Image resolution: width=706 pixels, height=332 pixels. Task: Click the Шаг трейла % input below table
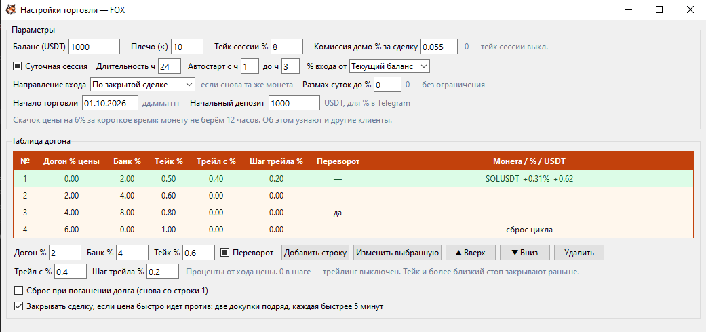[163, 271]
